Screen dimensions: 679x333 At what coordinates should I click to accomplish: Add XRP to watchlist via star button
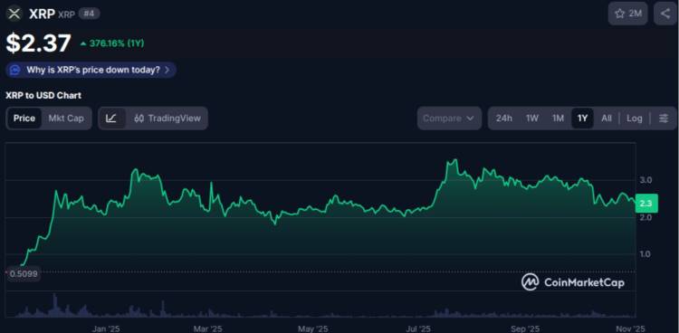[x=628, y=14]
